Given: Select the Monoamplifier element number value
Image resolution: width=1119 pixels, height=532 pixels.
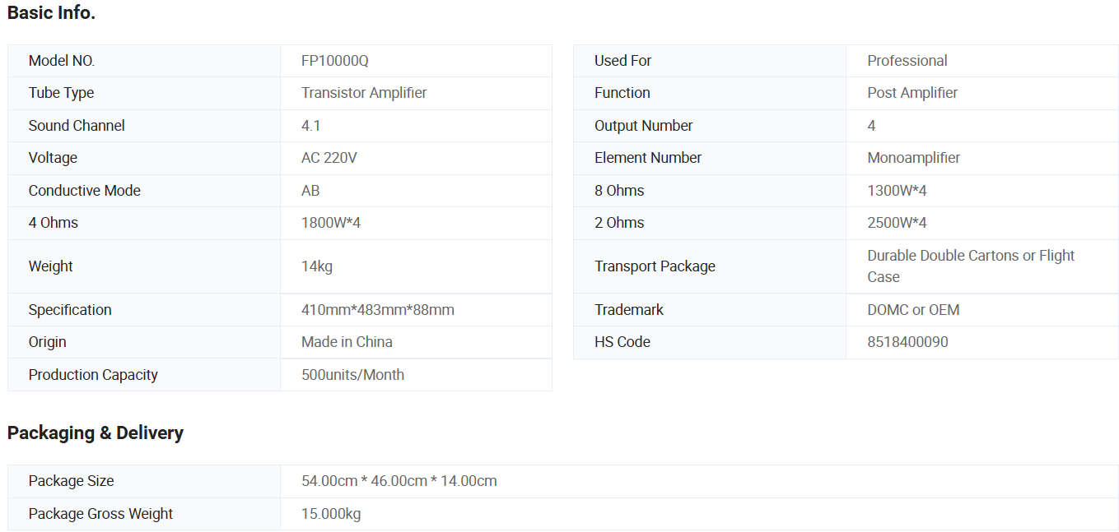Looking at the screenshot, I should 913,158.
